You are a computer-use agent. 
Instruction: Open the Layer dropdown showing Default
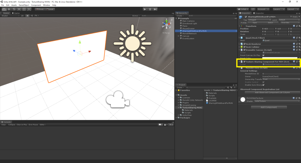288,20
